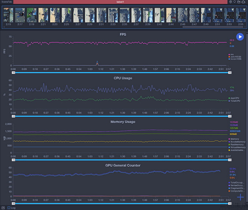Toggle the Log checkbox
This screenshot has height=210, width=248.
9,208
